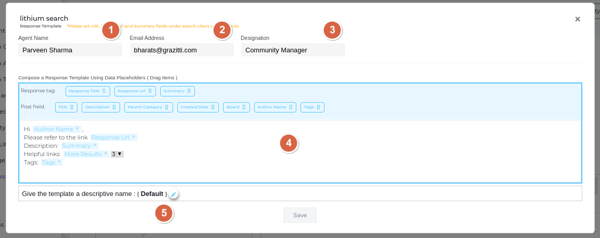Select the Response Title placeholder chip
600x238 pixels.
pos(87,91)
